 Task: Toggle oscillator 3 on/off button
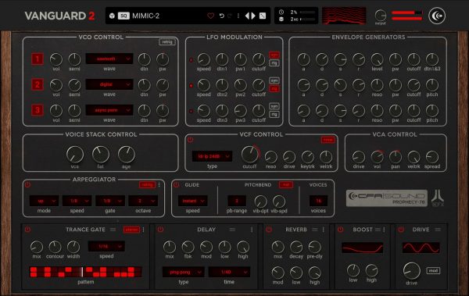[38, 110]
